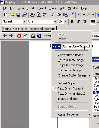The height and width of the screenshot is (128, 99).
Task: Save the document with the floppy disk icon
Action: (x=18, y=15)
